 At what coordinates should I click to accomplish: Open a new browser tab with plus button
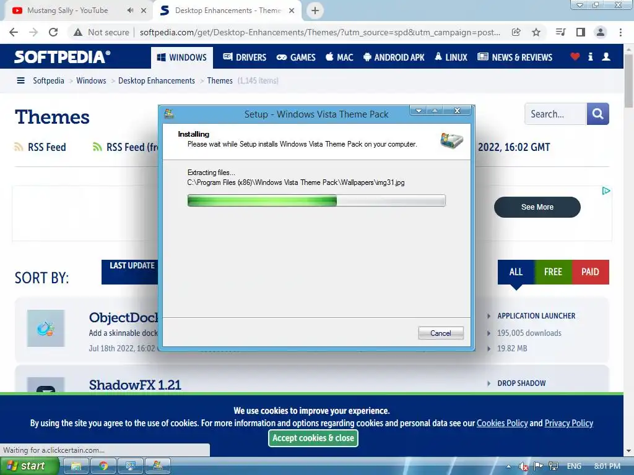tap(315, 11)
